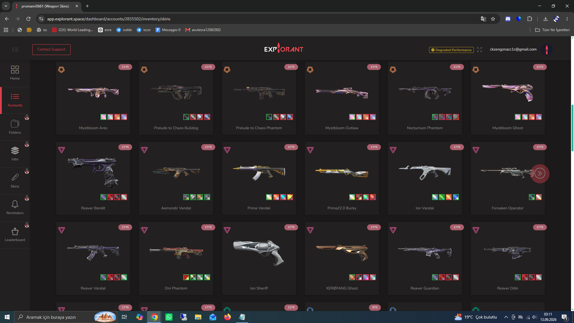574x323 pixels.
Task: Open the Jobs sidebar section
Action: 15,154
